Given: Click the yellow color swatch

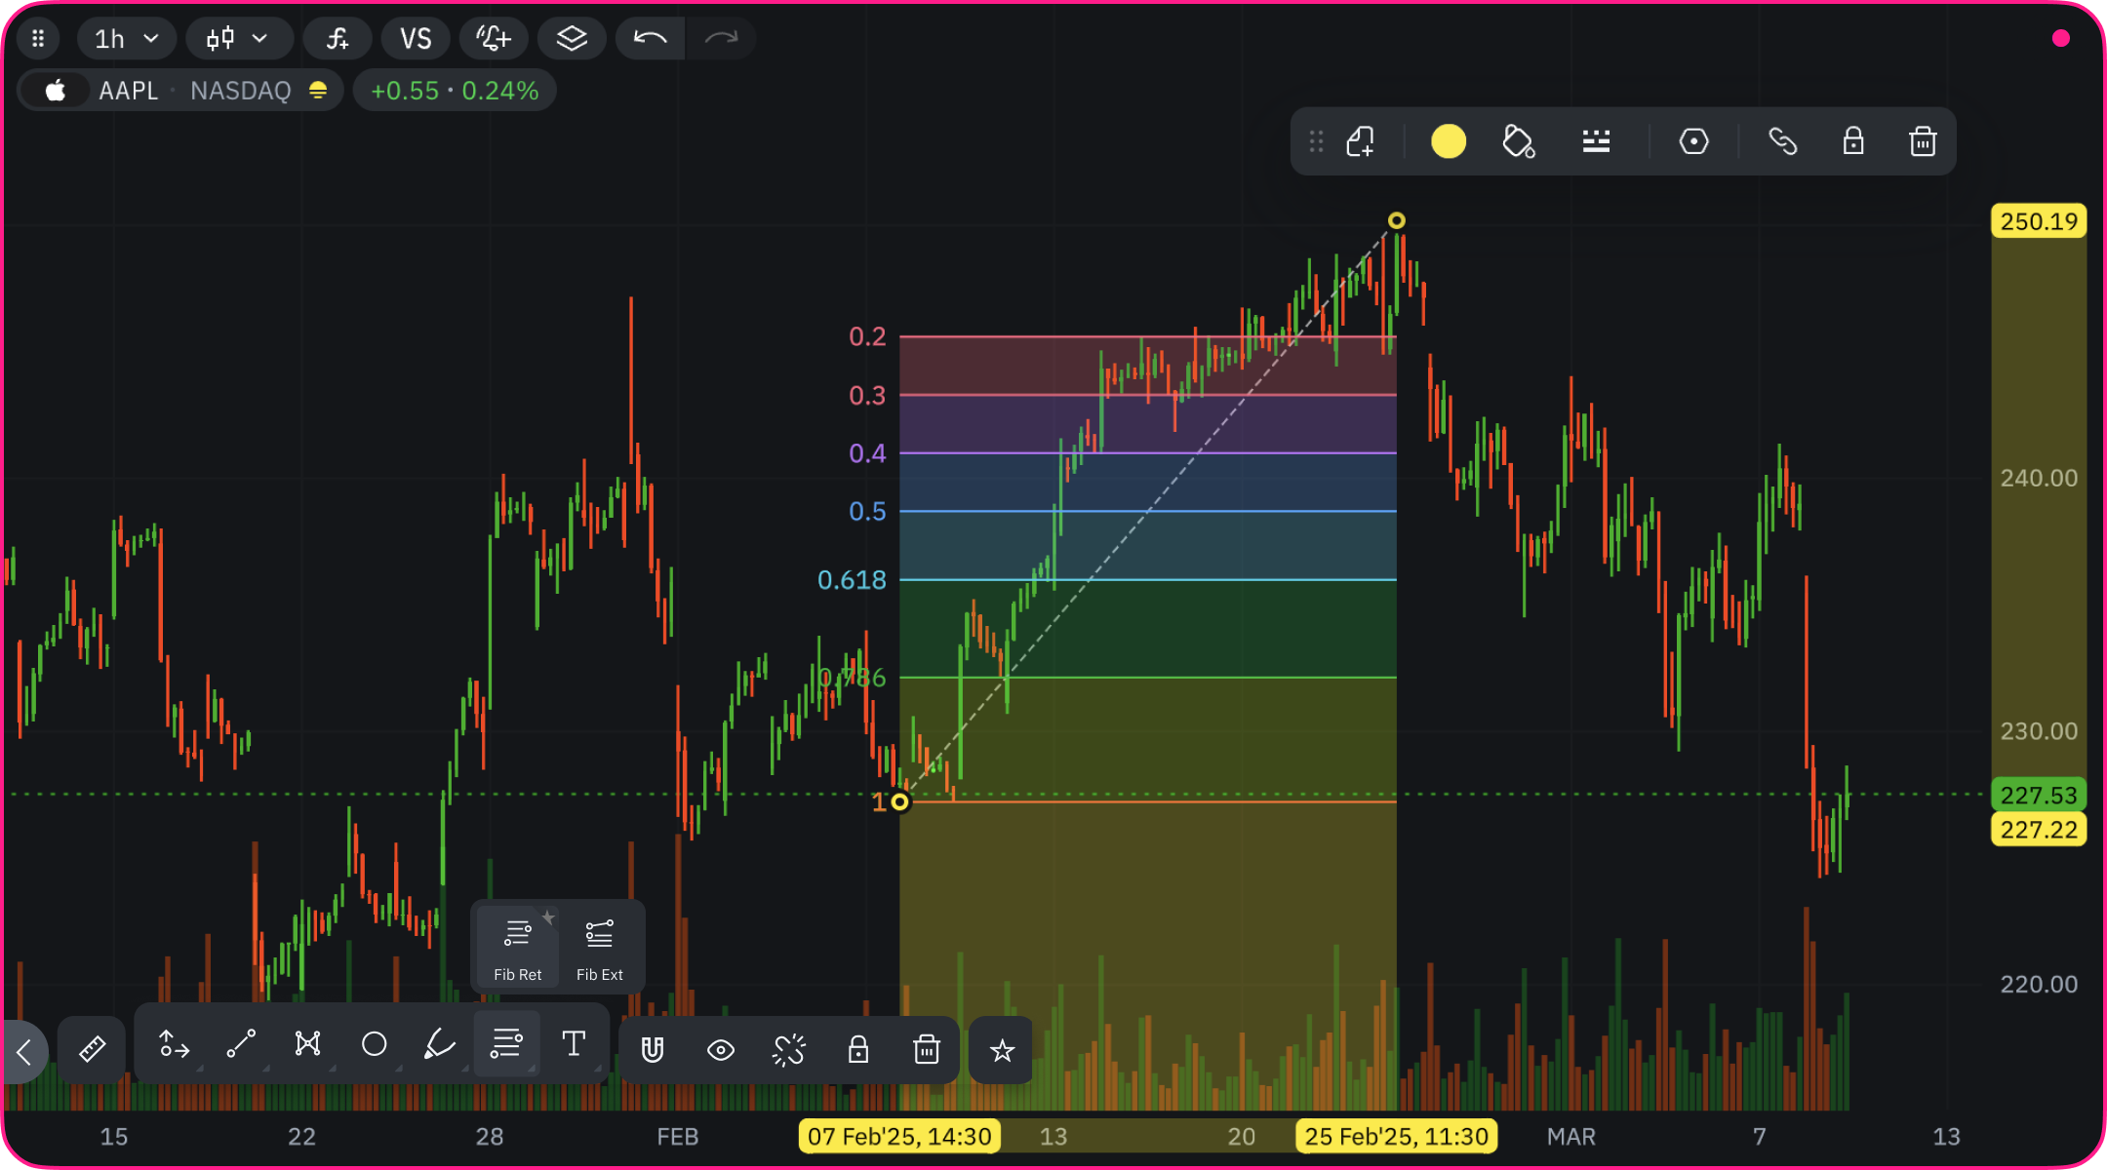Looking at the screenshot, I should click(1448, 142).
